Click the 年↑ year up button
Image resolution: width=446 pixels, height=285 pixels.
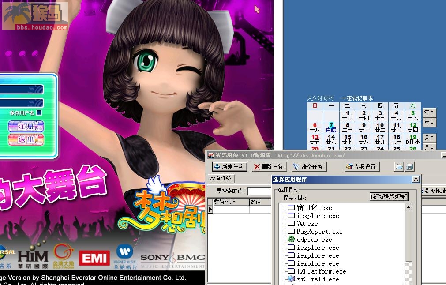(429, 112)
